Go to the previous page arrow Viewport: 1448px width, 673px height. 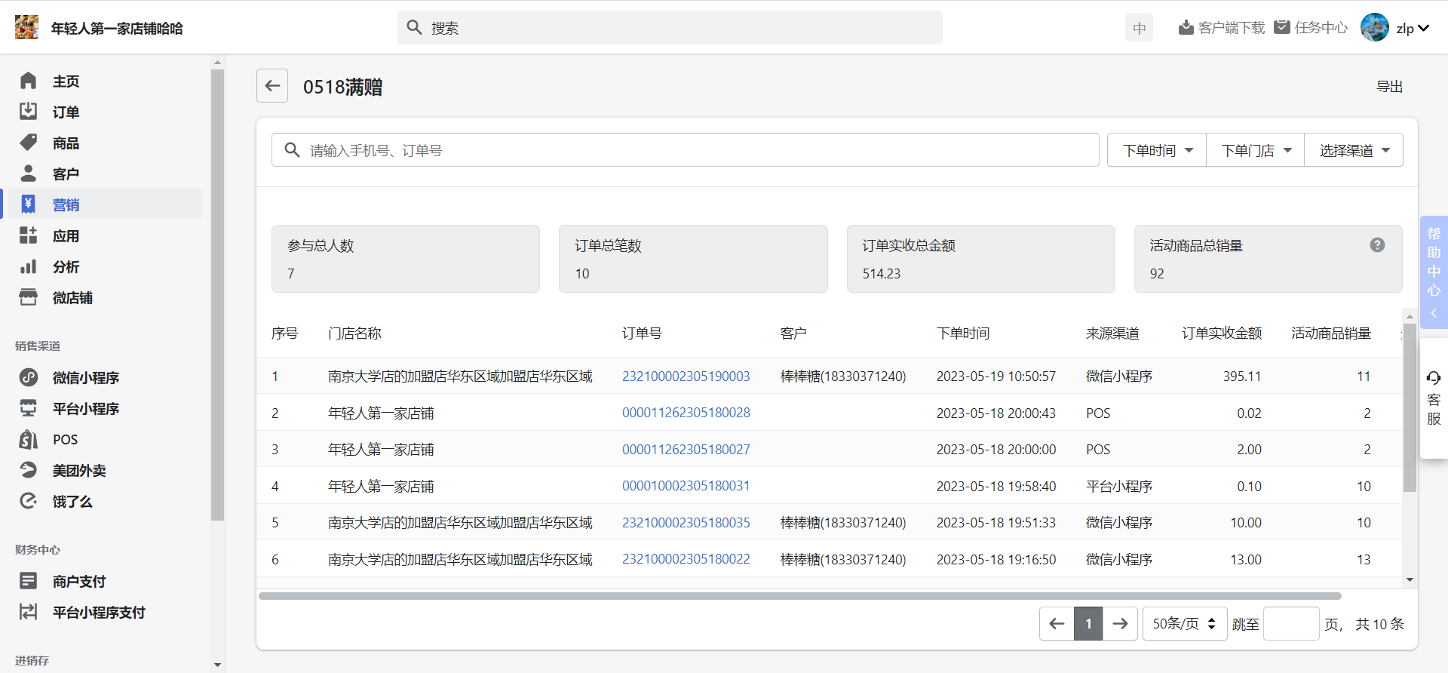(1057, 624)
